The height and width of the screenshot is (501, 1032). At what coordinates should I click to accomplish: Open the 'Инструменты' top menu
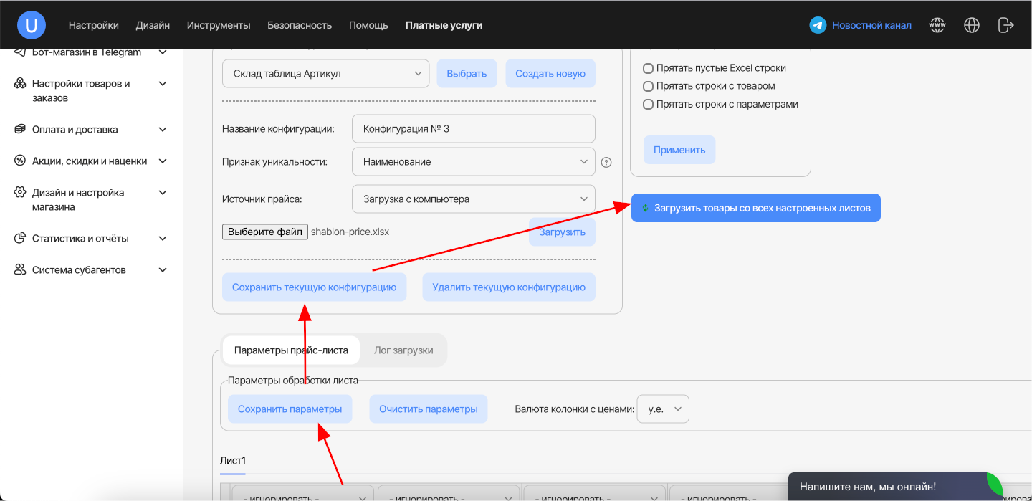tap(219, 25)
